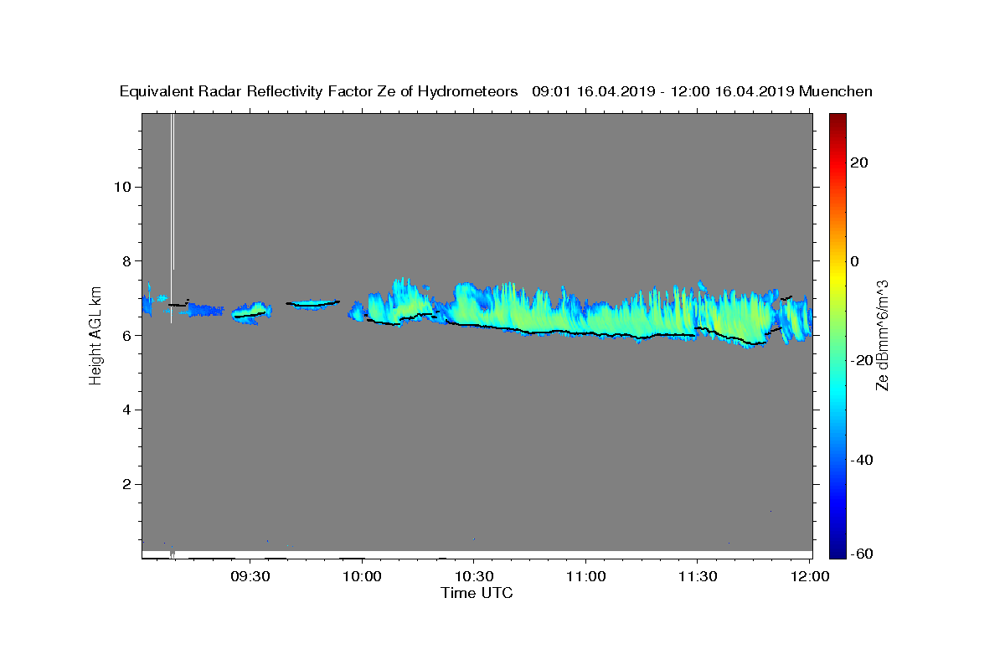Click the 09:30 time axis label
The height and width of the screenshot is (670, 1005).
point(250,576)
